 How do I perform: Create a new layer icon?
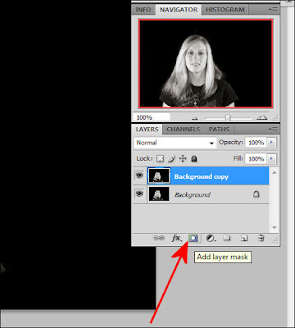coord(243,239)
